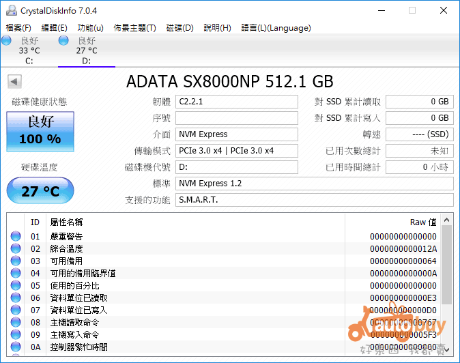The image size is (460, 363).
Task: Open the 功能(u) menu
Action: pyautogui.click(x=90, y=28)
